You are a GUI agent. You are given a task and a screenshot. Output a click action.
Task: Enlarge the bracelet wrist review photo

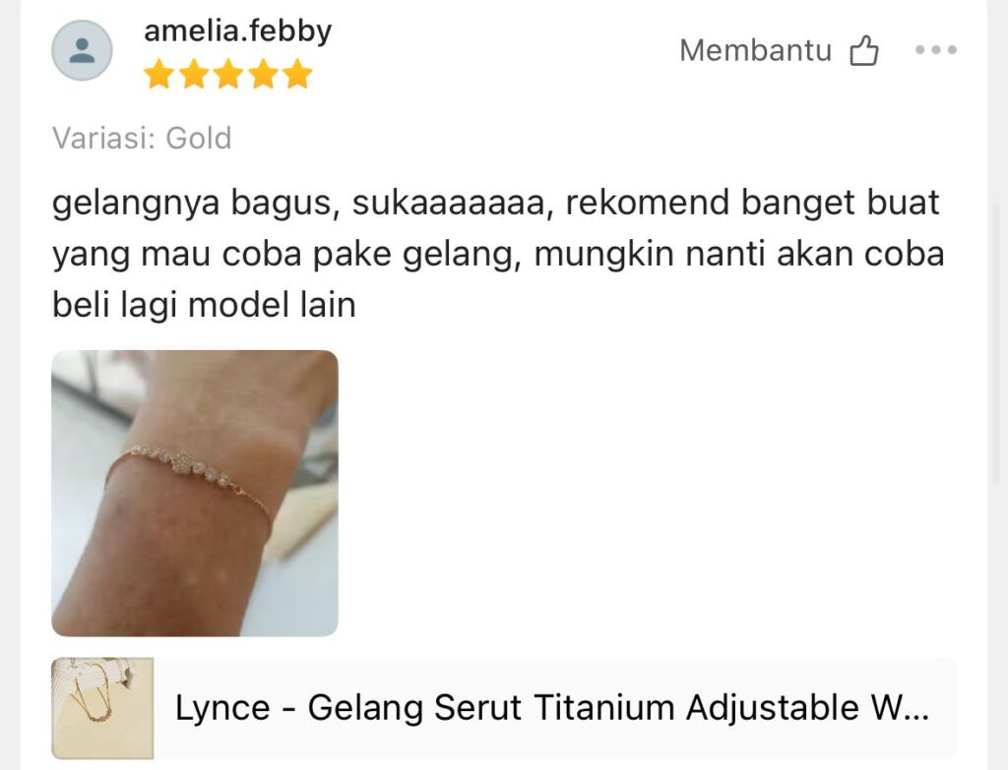(195, 494)
